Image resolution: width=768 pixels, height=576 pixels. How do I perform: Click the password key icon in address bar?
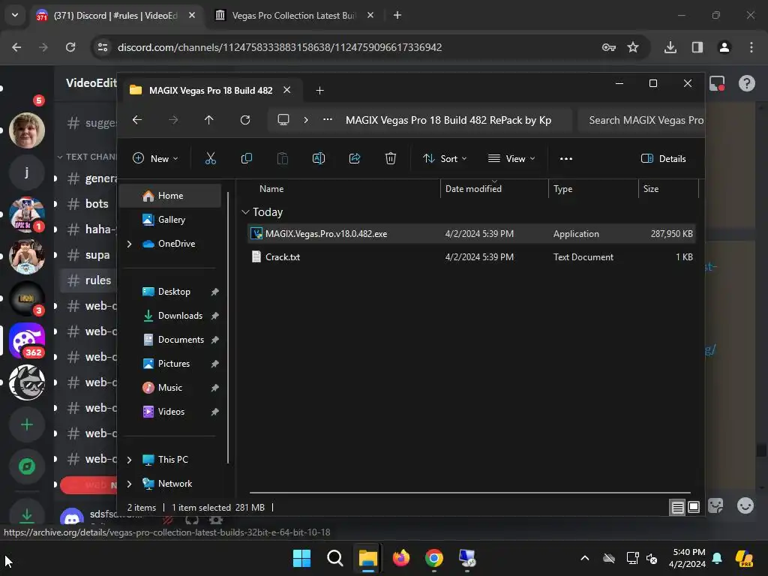pos(608,47)
